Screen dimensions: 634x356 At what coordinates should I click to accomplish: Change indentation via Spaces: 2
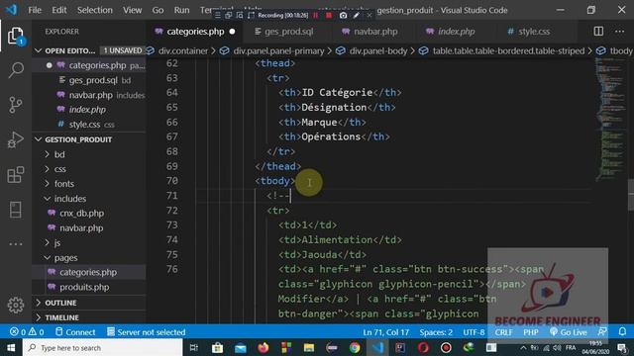click(x=436, y=332)
